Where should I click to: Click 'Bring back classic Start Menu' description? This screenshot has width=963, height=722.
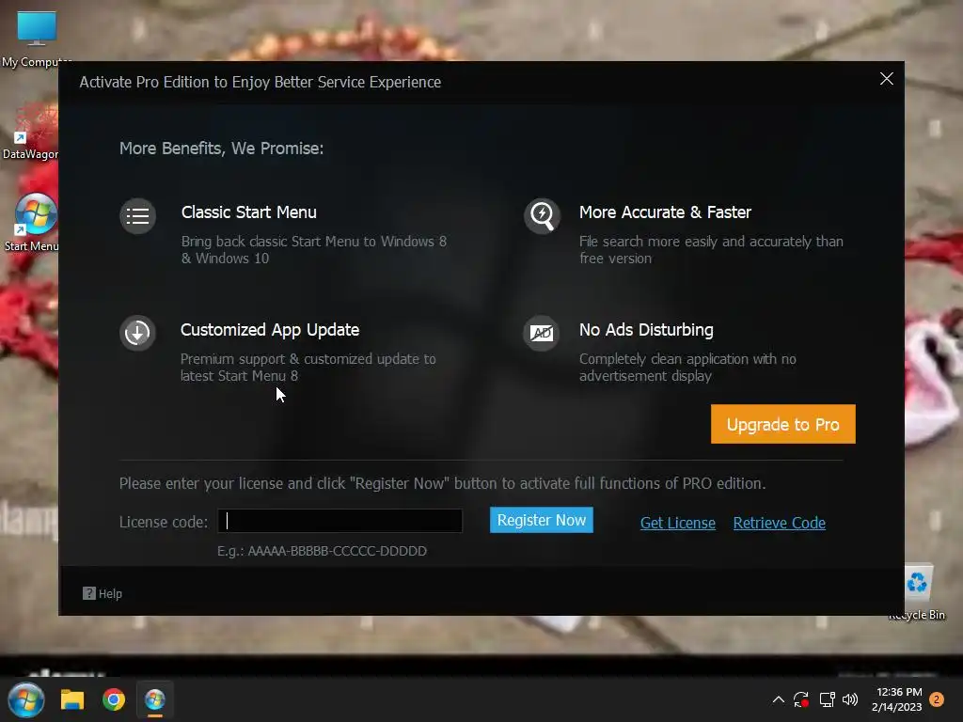coord(314,250)
